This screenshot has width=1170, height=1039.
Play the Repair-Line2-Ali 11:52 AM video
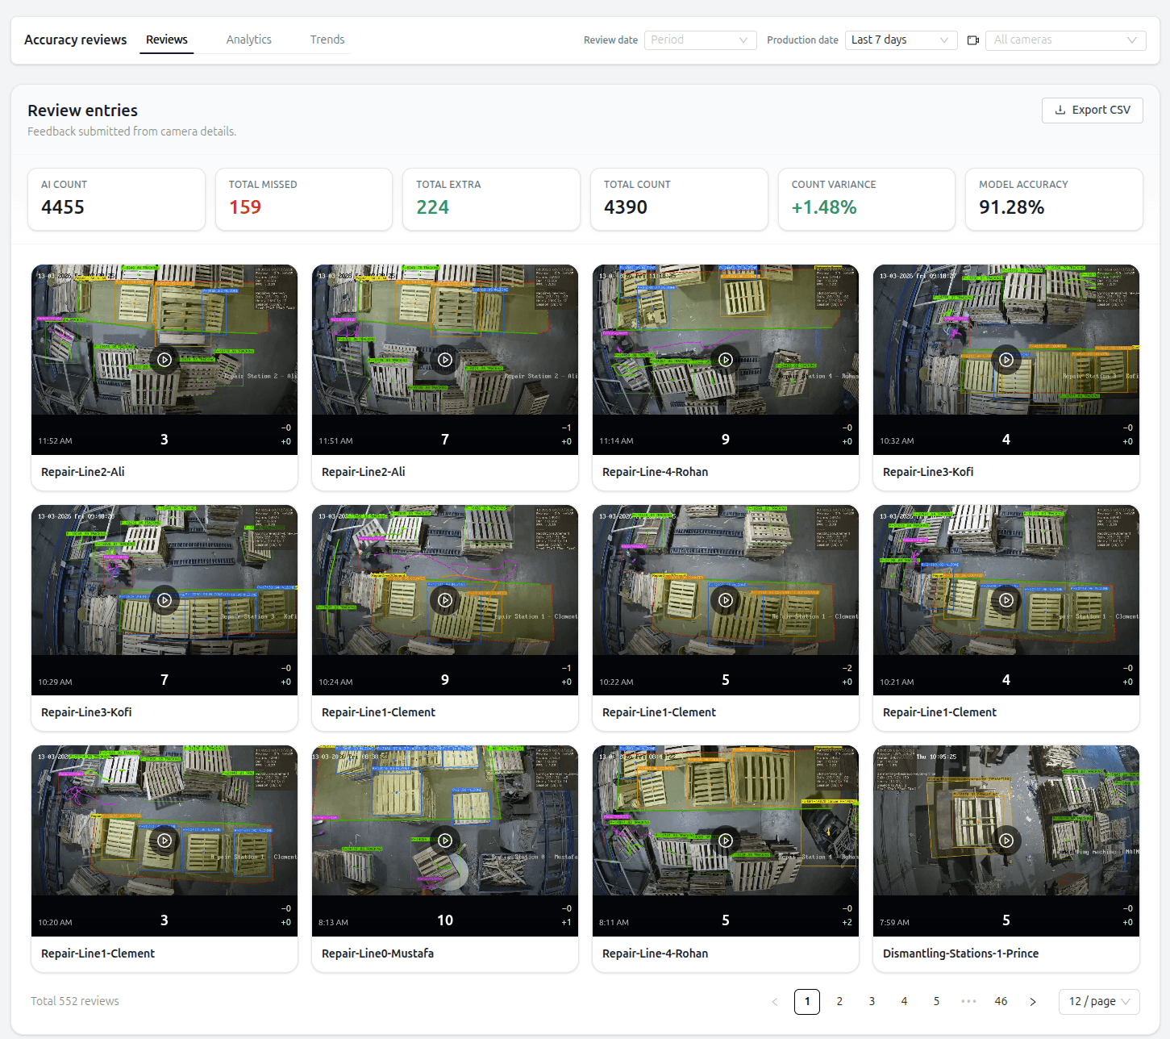tap(164, 360)
